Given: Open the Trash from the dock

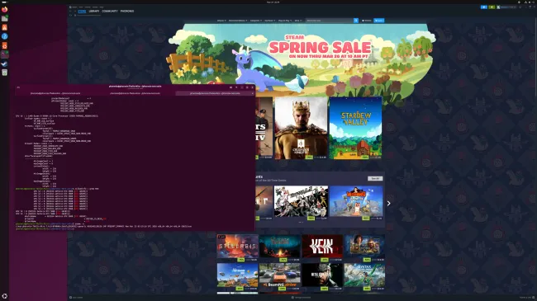Looking at the screenshot, I should tap(4, 73).
